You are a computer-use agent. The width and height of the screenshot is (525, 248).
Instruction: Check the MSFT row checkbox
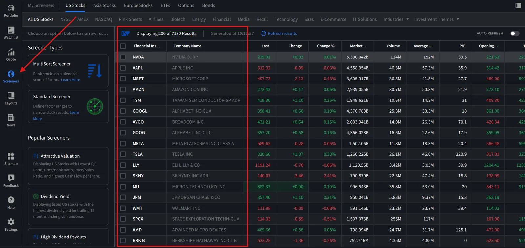coord(123,79)
